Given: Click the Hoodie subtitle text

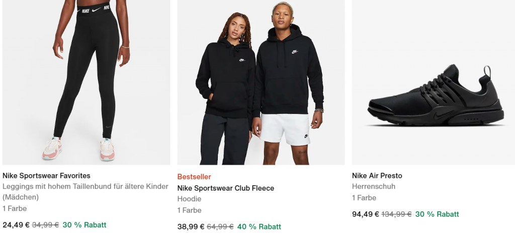Looking at the screenshot, I should 189,199.
